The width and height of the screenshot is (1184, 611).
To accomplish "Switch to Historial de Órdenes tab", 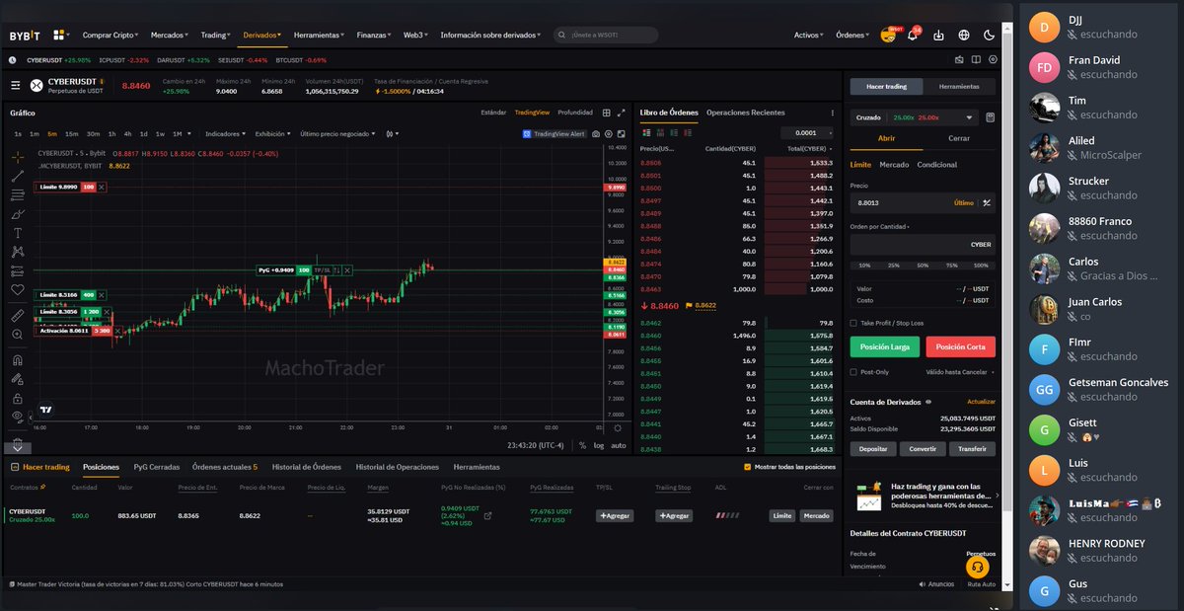I will click(307, 467).
